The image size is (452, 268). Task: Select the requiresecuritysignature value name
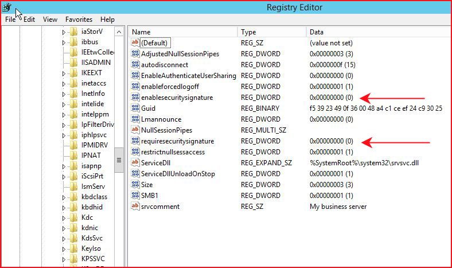point(178,141)
